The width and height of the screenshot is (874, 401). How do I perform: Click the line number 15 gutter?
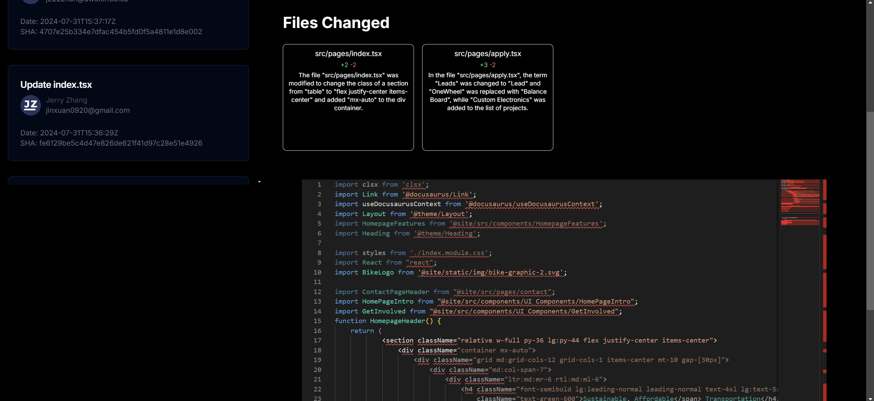tap(317, 321)
